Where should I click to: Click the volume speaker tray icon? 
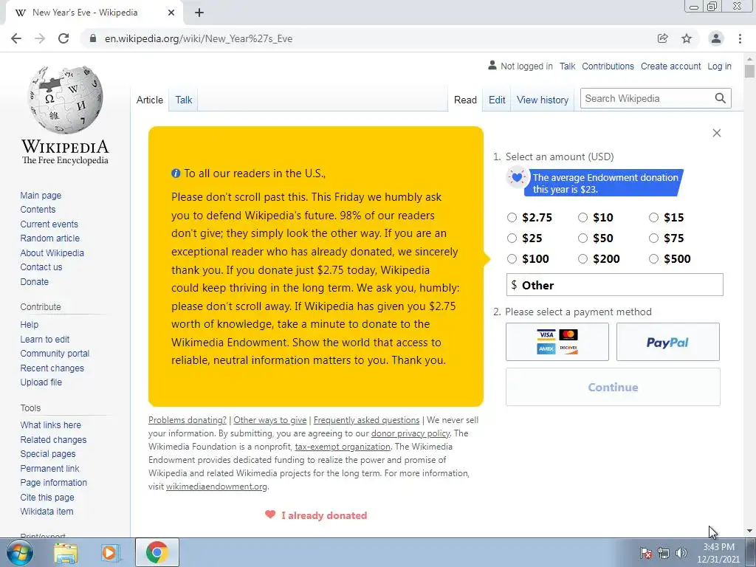681,552
